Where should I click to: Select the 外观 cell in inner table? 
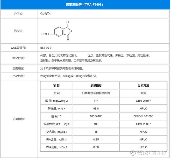click(56, 93)
